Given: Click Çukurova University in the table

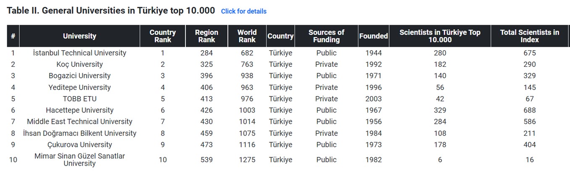Looking at the screenshot, I should [x=80, y=145].
